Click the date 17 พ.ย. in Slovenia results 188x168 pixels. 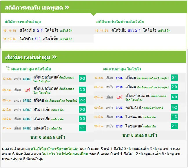click(7, 128)
